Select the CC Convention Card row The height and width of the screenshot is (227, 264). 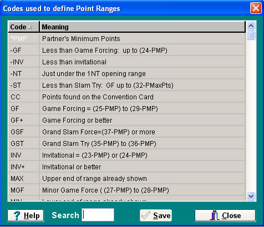point(127,97)
